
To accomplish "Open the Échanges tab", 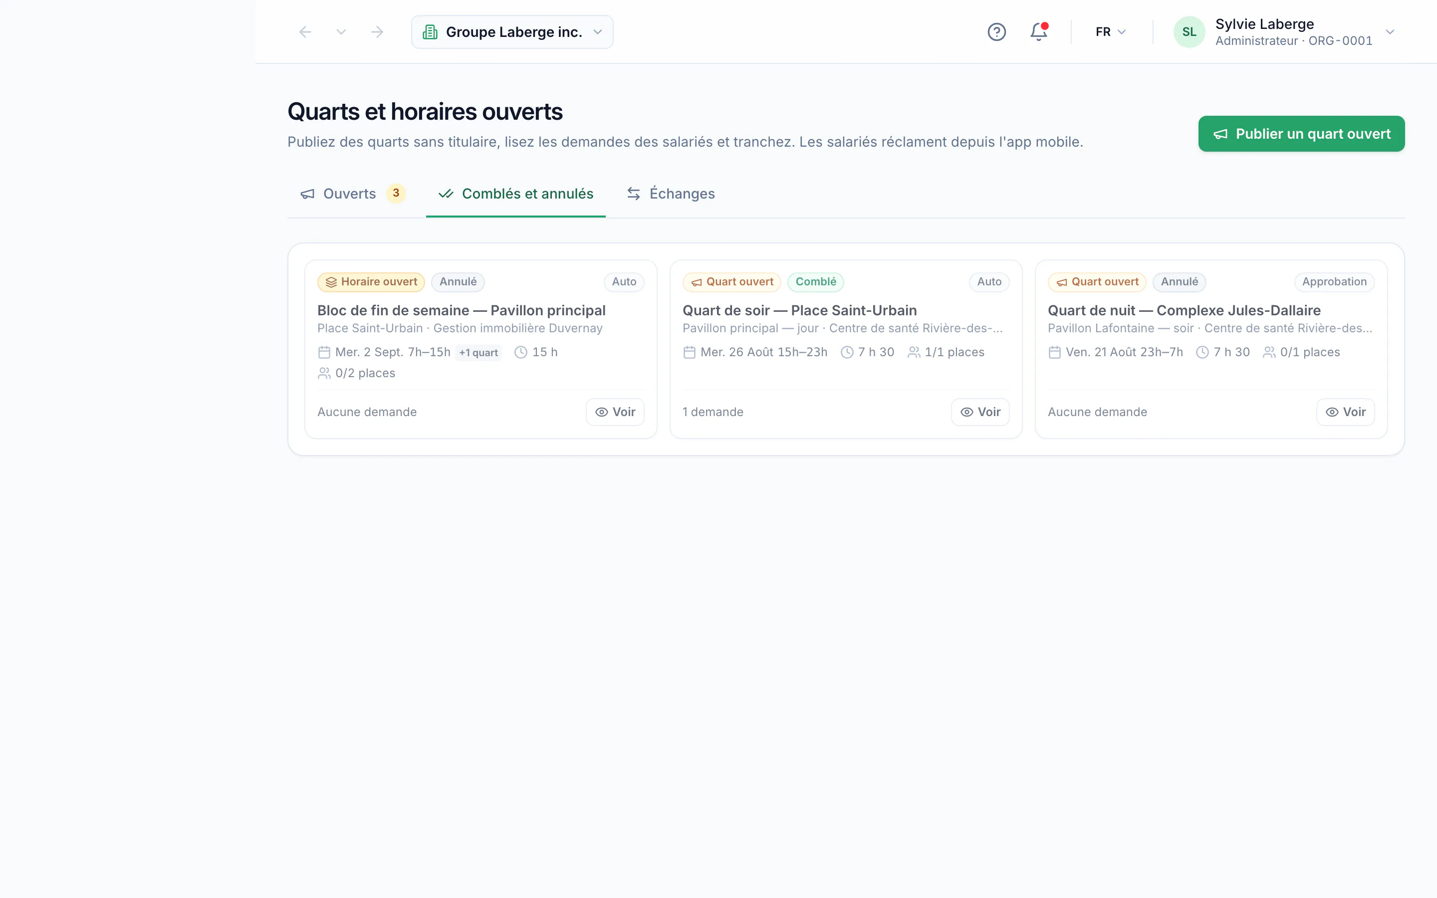I will (x=671, y=194).
